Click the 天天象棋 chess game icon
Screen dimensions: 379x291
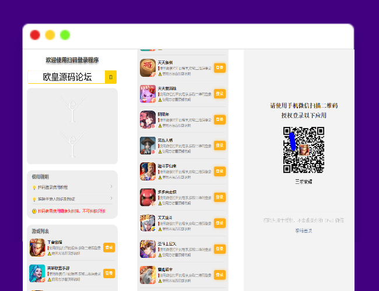(148, 68)
